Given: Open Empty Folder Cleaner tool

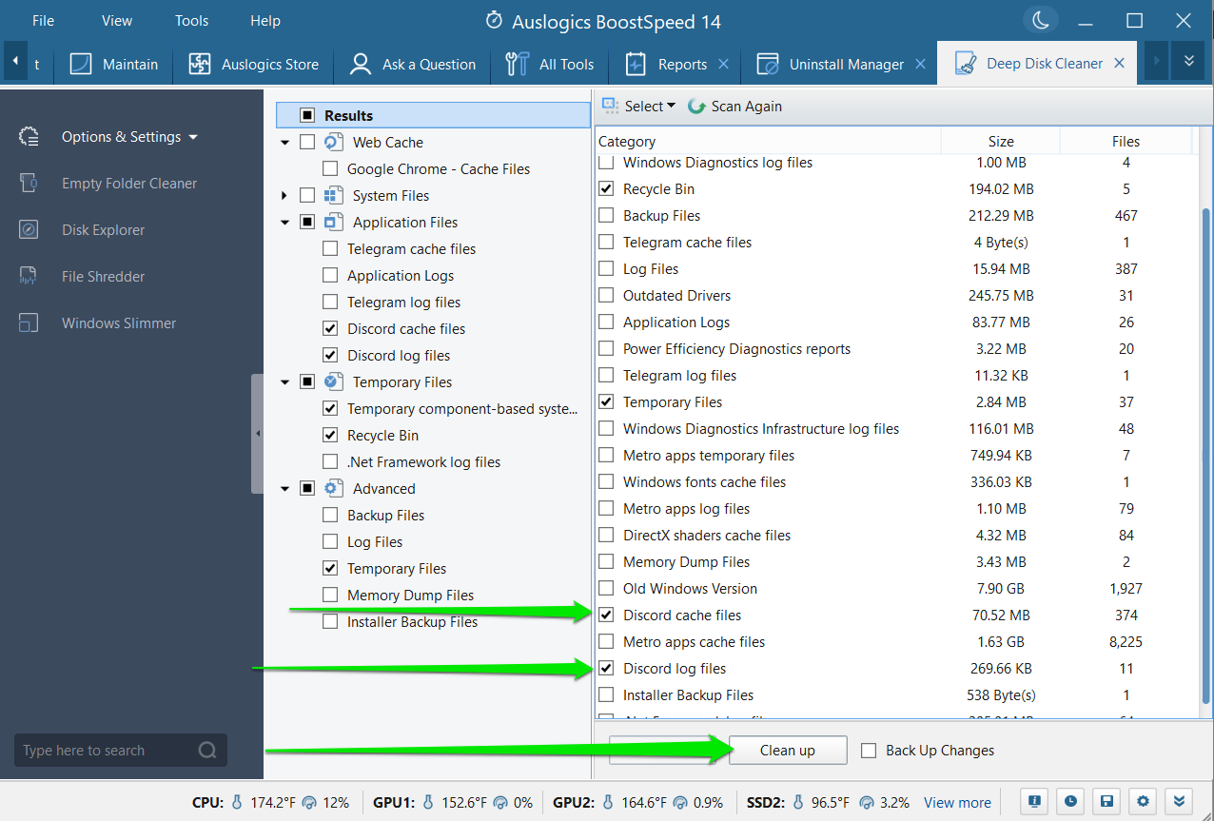Looking at the screenshot, I should (128, 184).
